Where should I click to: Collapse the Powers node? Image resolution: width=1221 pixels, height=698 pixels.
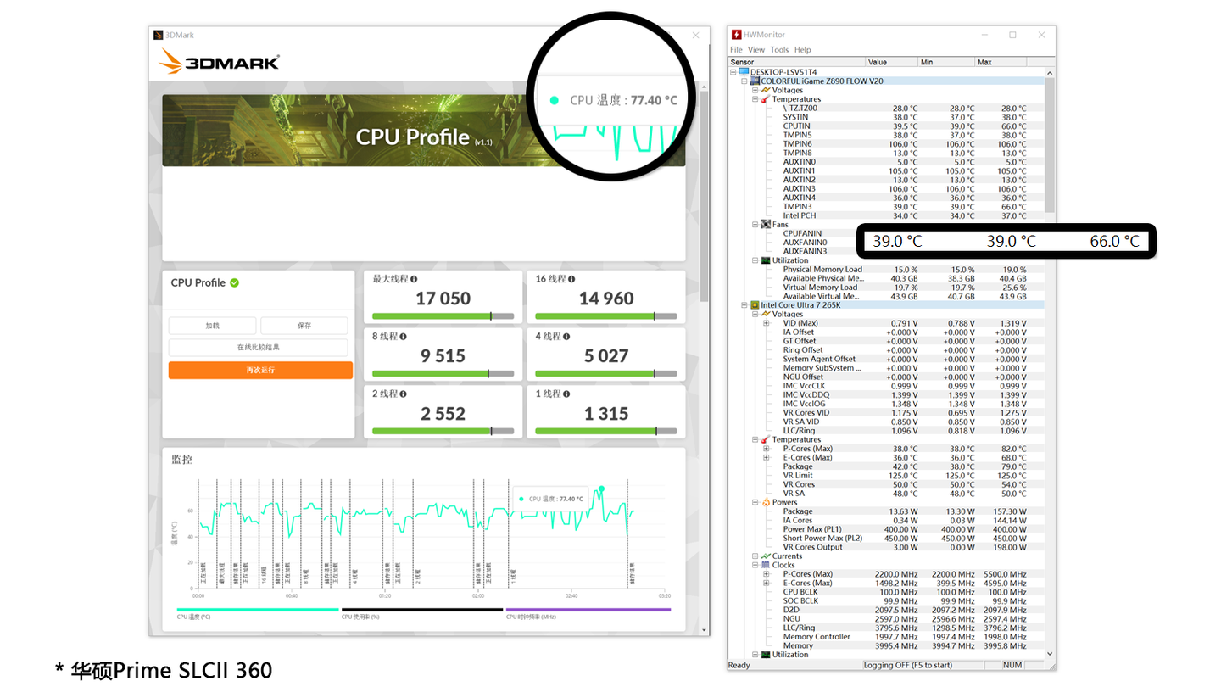click(754, 502)
